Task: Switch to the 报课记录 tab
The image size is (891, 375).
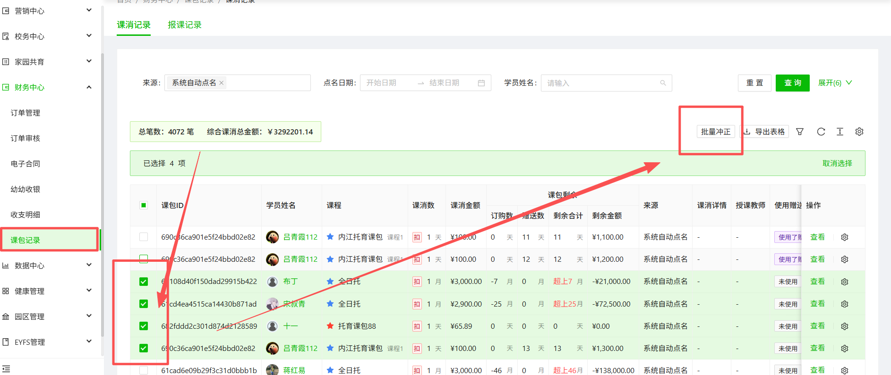Action: (185, 25)
